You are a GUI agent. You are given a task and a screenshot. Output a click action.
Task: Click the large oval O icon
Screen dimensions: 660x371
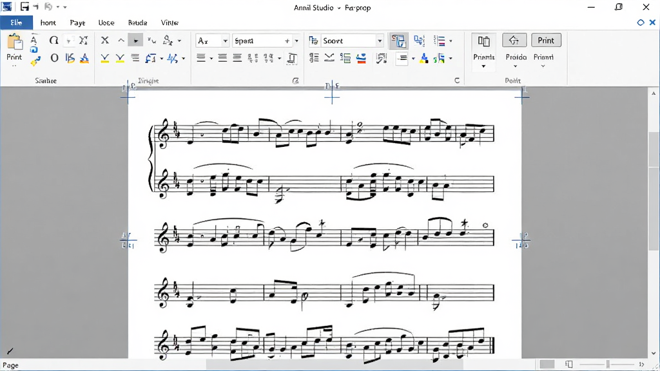pyautogui.click(x=54, y=58)
